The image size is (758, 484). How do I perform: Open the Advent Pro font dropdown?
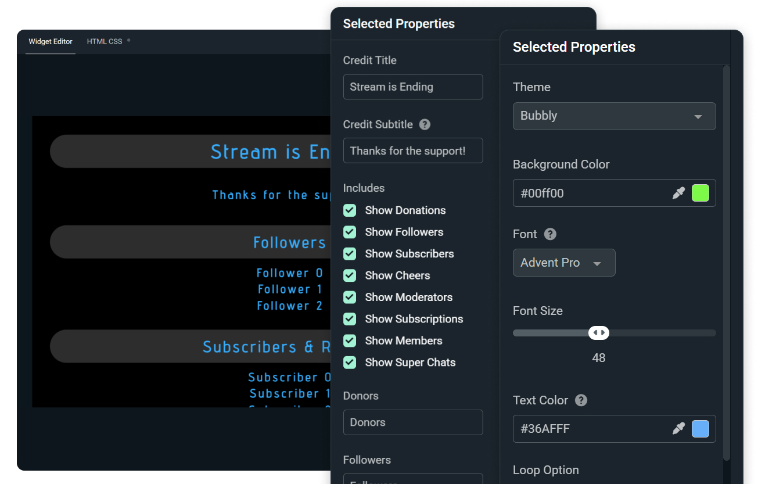pyautogui.click(x=564, y=263)
